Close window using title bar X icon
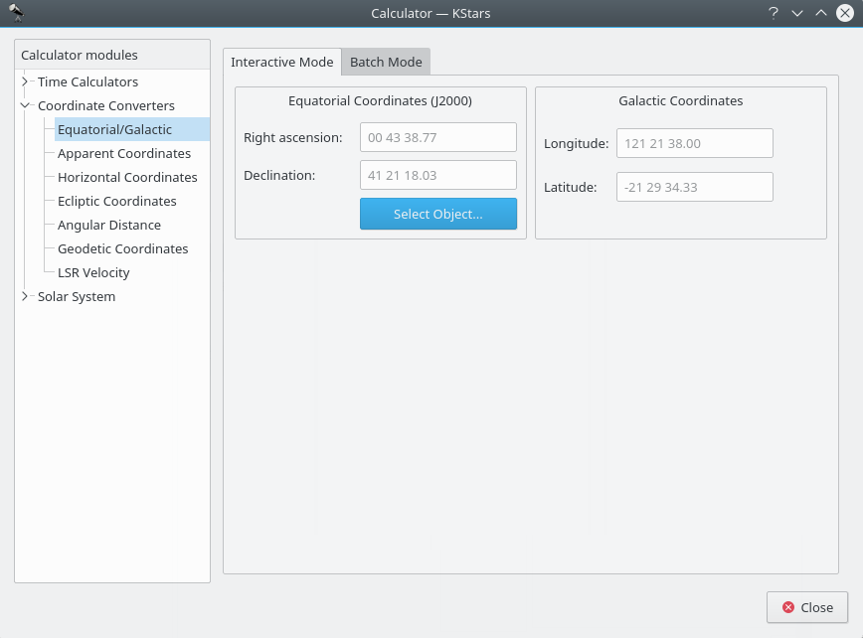This screenshot has width=863, height=638. tap(844, 13)
